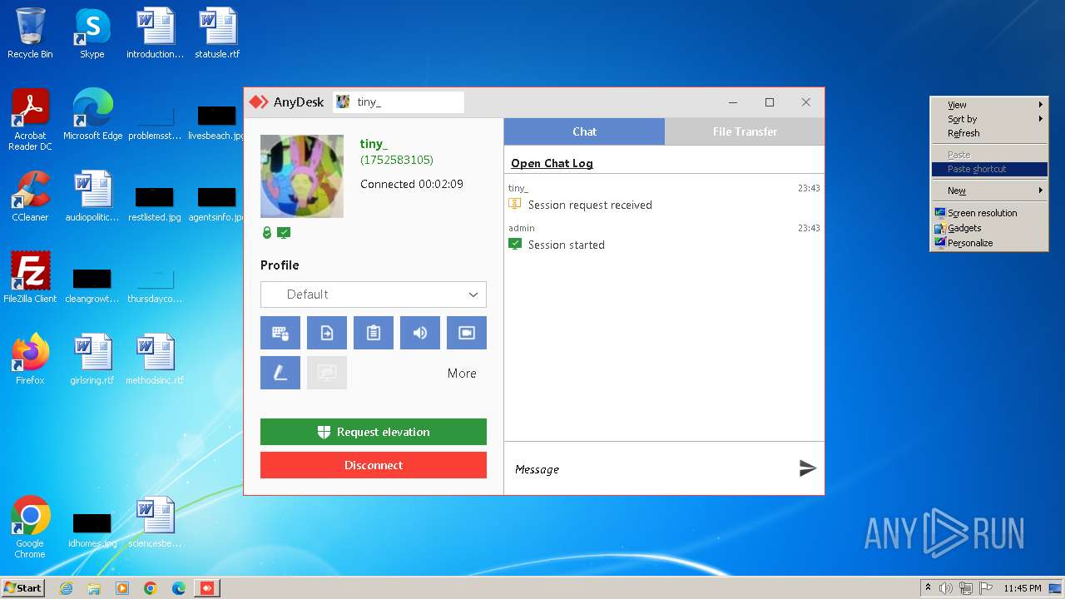Select Firefox desktop shortcut
The image size is (1065, 599).
tap(30, 359)
